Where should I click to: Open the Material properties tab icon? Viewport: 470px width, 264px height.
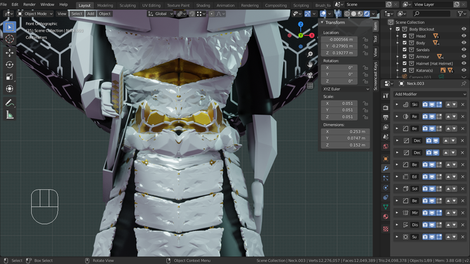coord(386,216)
